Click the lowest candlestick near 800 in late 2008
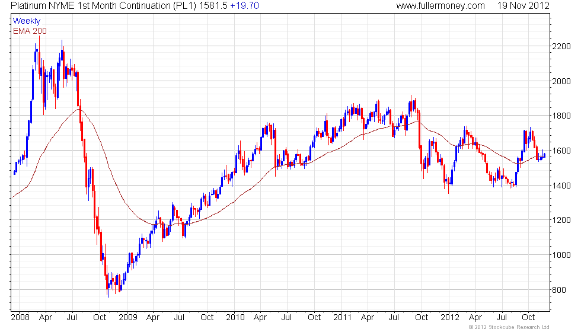Screen dimensions: 581x332 point(108,286)
